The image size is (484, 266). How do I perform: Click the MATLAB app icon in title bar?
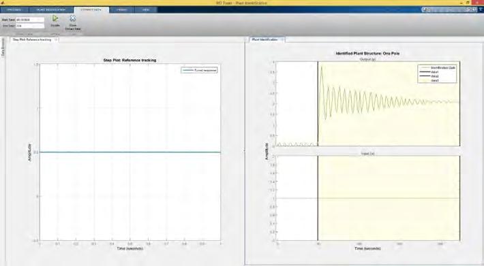(3, 3)
